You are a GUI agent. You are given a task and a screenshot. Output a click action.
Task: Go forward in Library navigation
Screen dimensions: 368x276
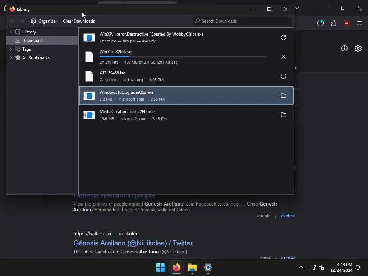(22, 21)
